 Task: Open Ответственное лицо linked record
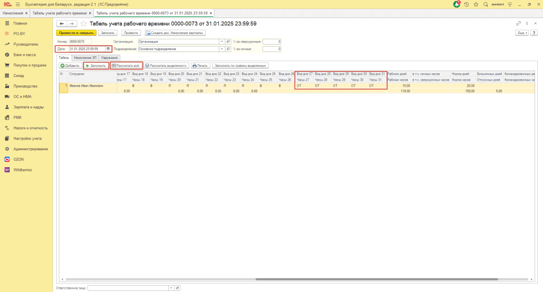(177, 288)
